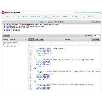The image size is (102, 102).
Task: Collapse the JSON object at line 16
Action: click(32, 70)
